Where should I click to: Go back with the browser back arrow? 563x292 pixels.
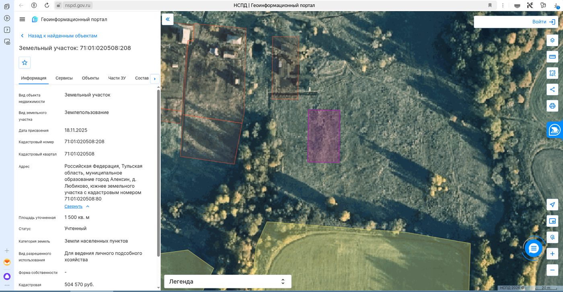[21, 5]
